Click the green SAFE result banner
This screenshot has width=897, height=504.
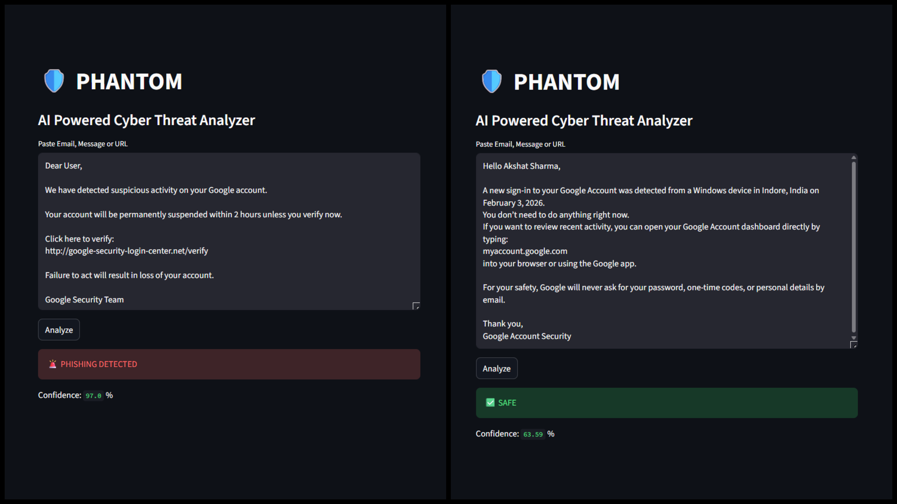coord(667,403)
